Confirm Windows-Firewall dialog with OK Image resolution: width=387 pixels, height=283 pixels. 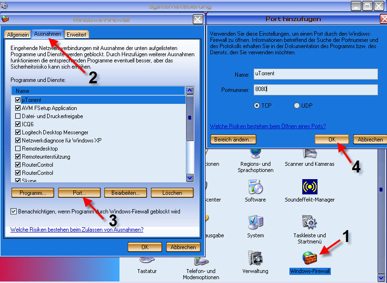[145, 247]
